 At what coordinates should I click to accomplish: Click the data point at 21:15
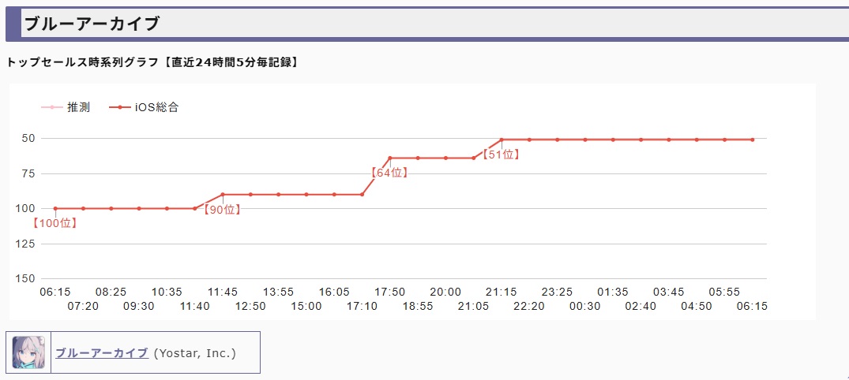click(x=502, y=140)
